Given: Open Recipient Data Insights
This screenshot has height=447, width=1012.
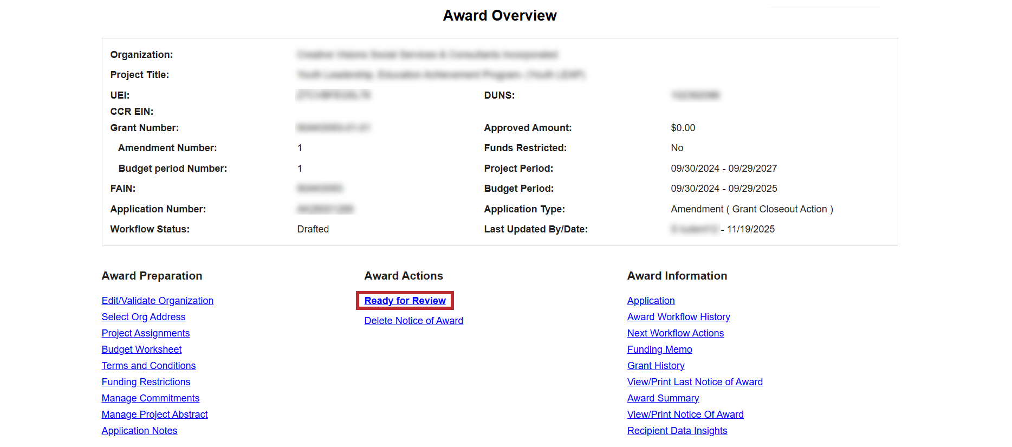Looking at the screenshot, I should point(677,431).
